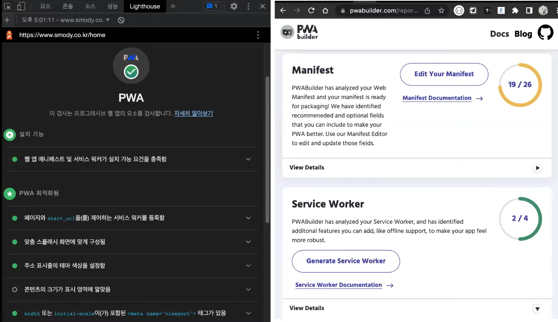Viewport: 558px width, 322px height.
Task: Go back in the browser window
Action: 283,11
